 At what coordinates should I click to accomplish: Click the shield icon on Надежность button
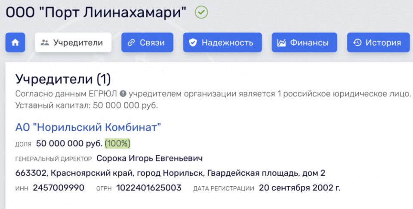193,43
